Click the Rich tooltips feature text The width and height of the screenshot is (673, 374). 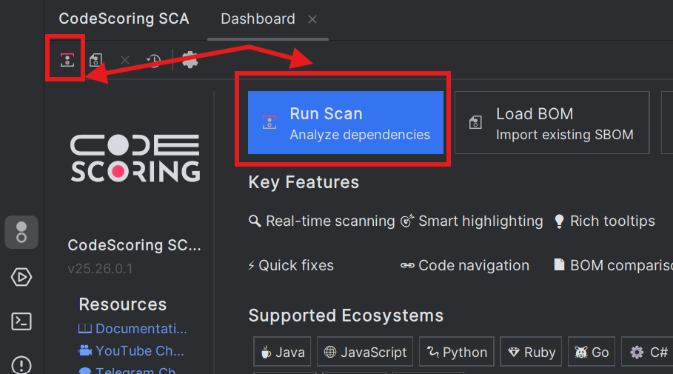pyautogui.click(x=612, y=221)
